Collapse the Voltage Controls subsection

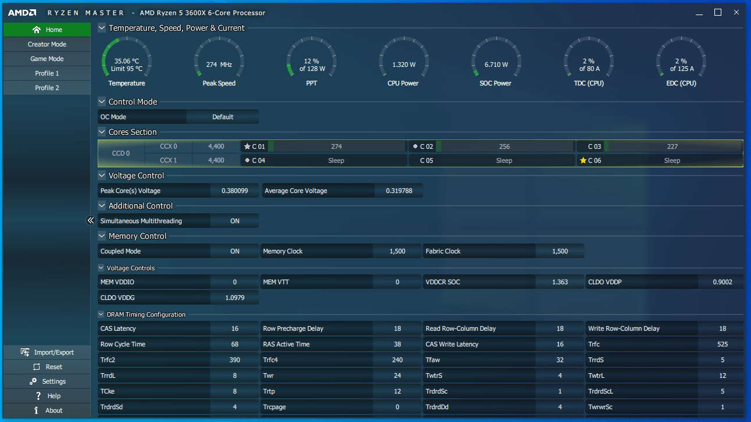tap(102, 268)
